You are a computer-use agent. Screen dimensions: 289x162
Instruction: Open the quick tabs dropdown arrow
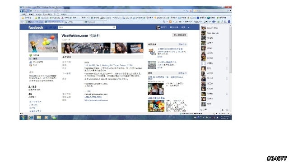click(23, 22)
